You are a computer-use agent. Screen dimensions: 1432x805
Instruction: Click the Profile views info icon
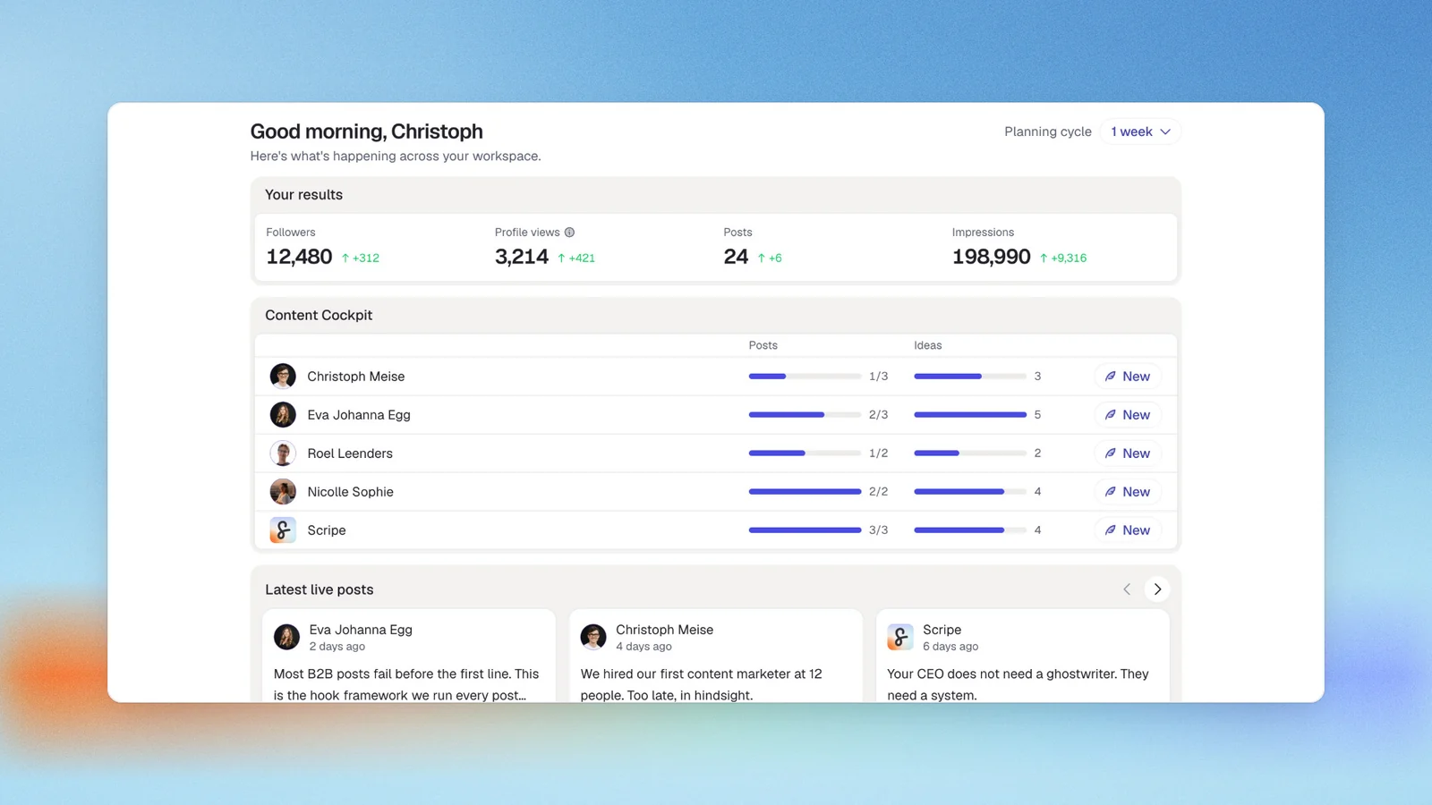coord(569,233)
